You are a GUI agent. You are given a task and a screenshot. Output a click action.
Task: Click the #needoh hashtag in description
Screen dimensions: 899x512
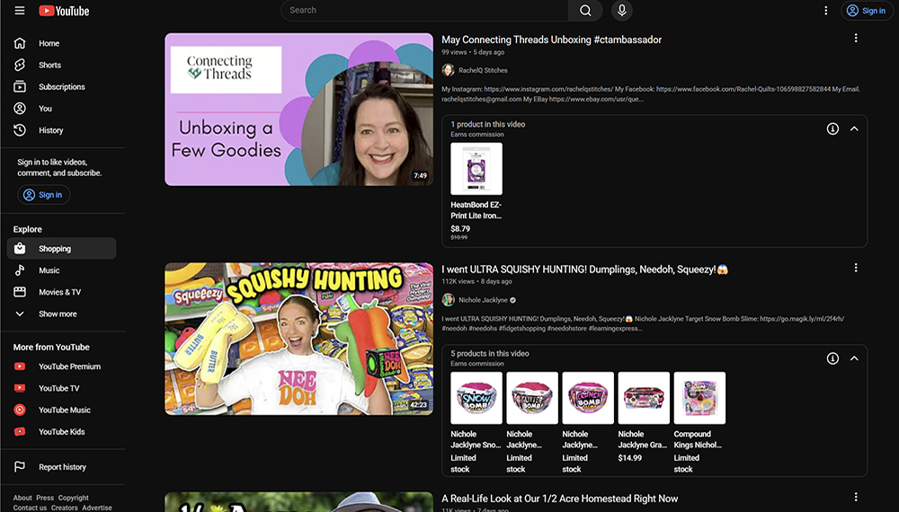[453, 329]
